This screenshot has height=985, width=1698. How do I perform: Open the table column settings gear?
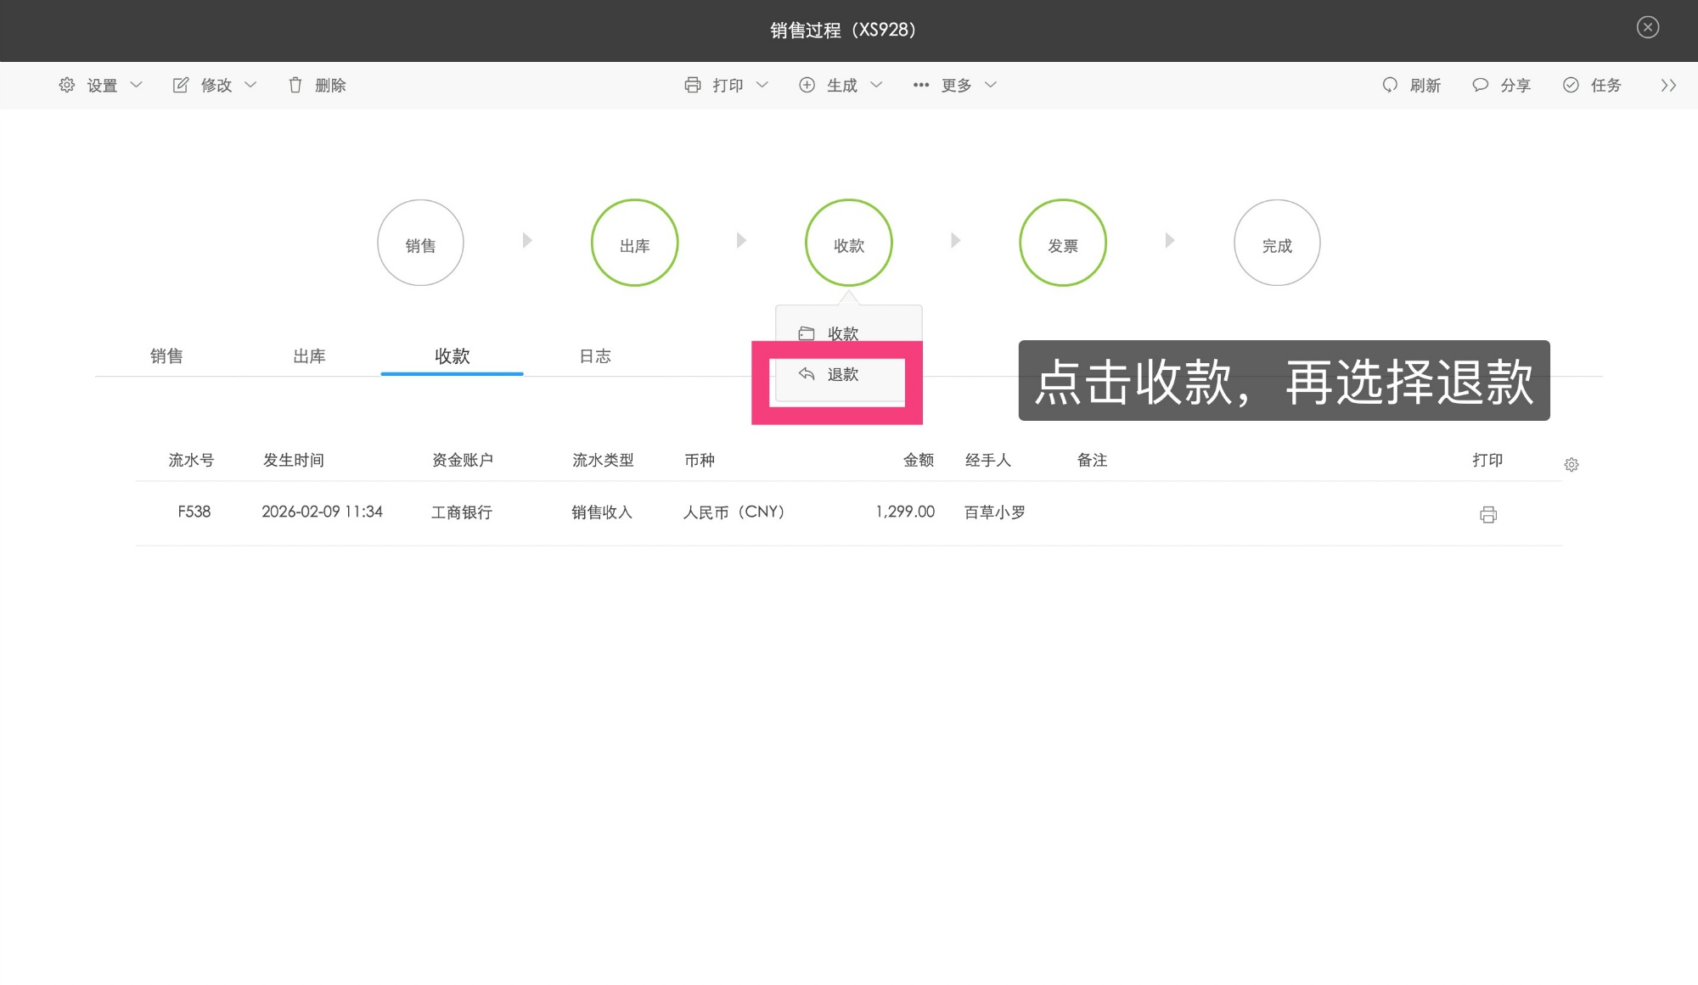pyautogui.click(x=1571, y=465)
